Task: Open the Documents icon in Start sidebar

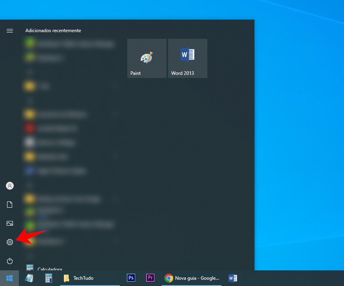Action: click(10, 205)
